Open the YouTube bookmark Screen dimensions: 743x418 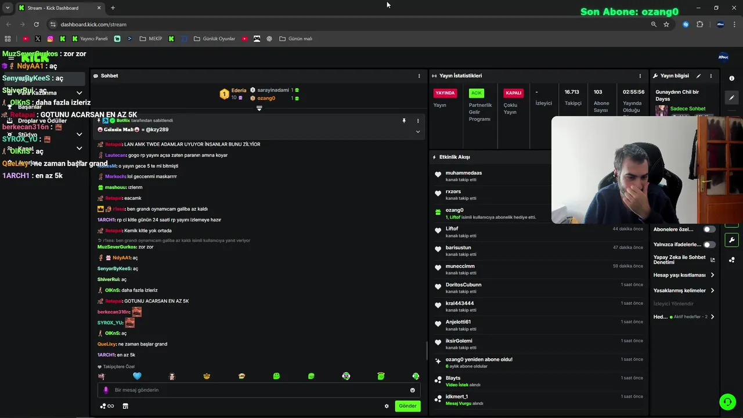point(26,39)
